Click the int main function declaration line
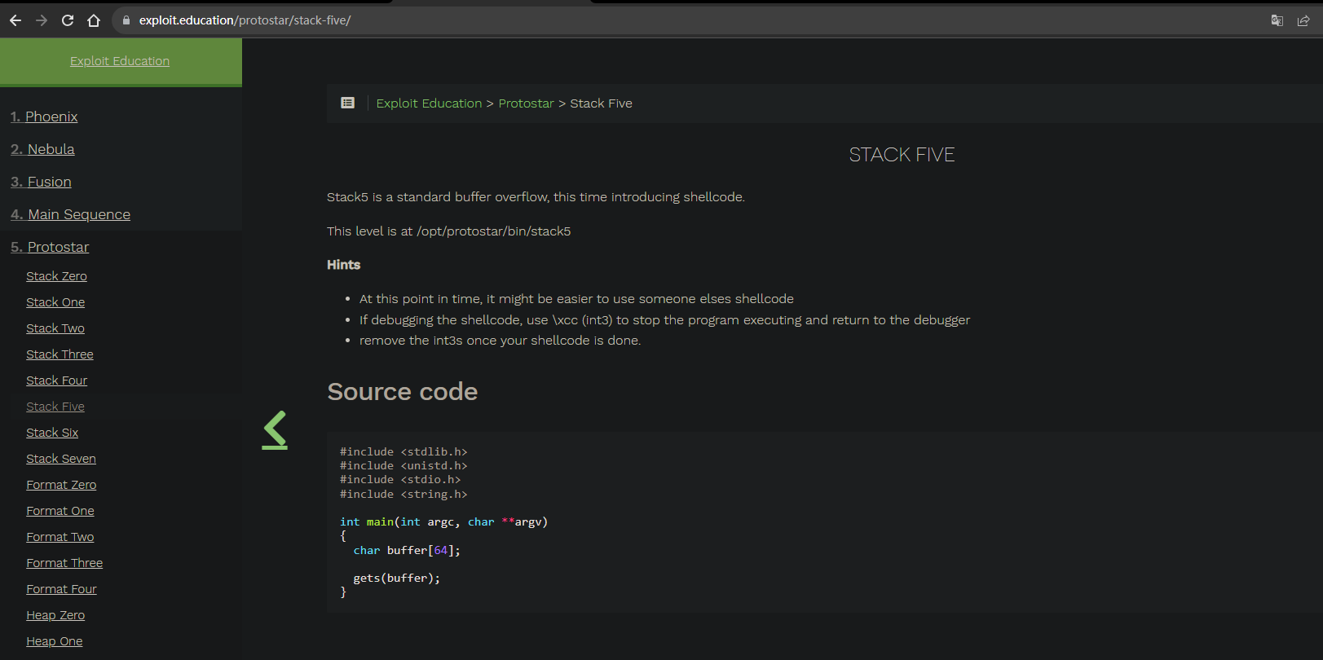This screenshot has height=660, width=1323. (x=444, y=522)
